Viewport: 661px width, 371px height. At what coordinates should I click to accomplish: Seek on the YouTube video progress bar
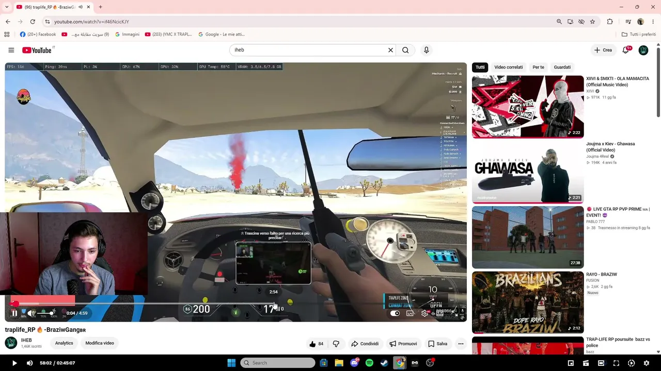[235, 304]
